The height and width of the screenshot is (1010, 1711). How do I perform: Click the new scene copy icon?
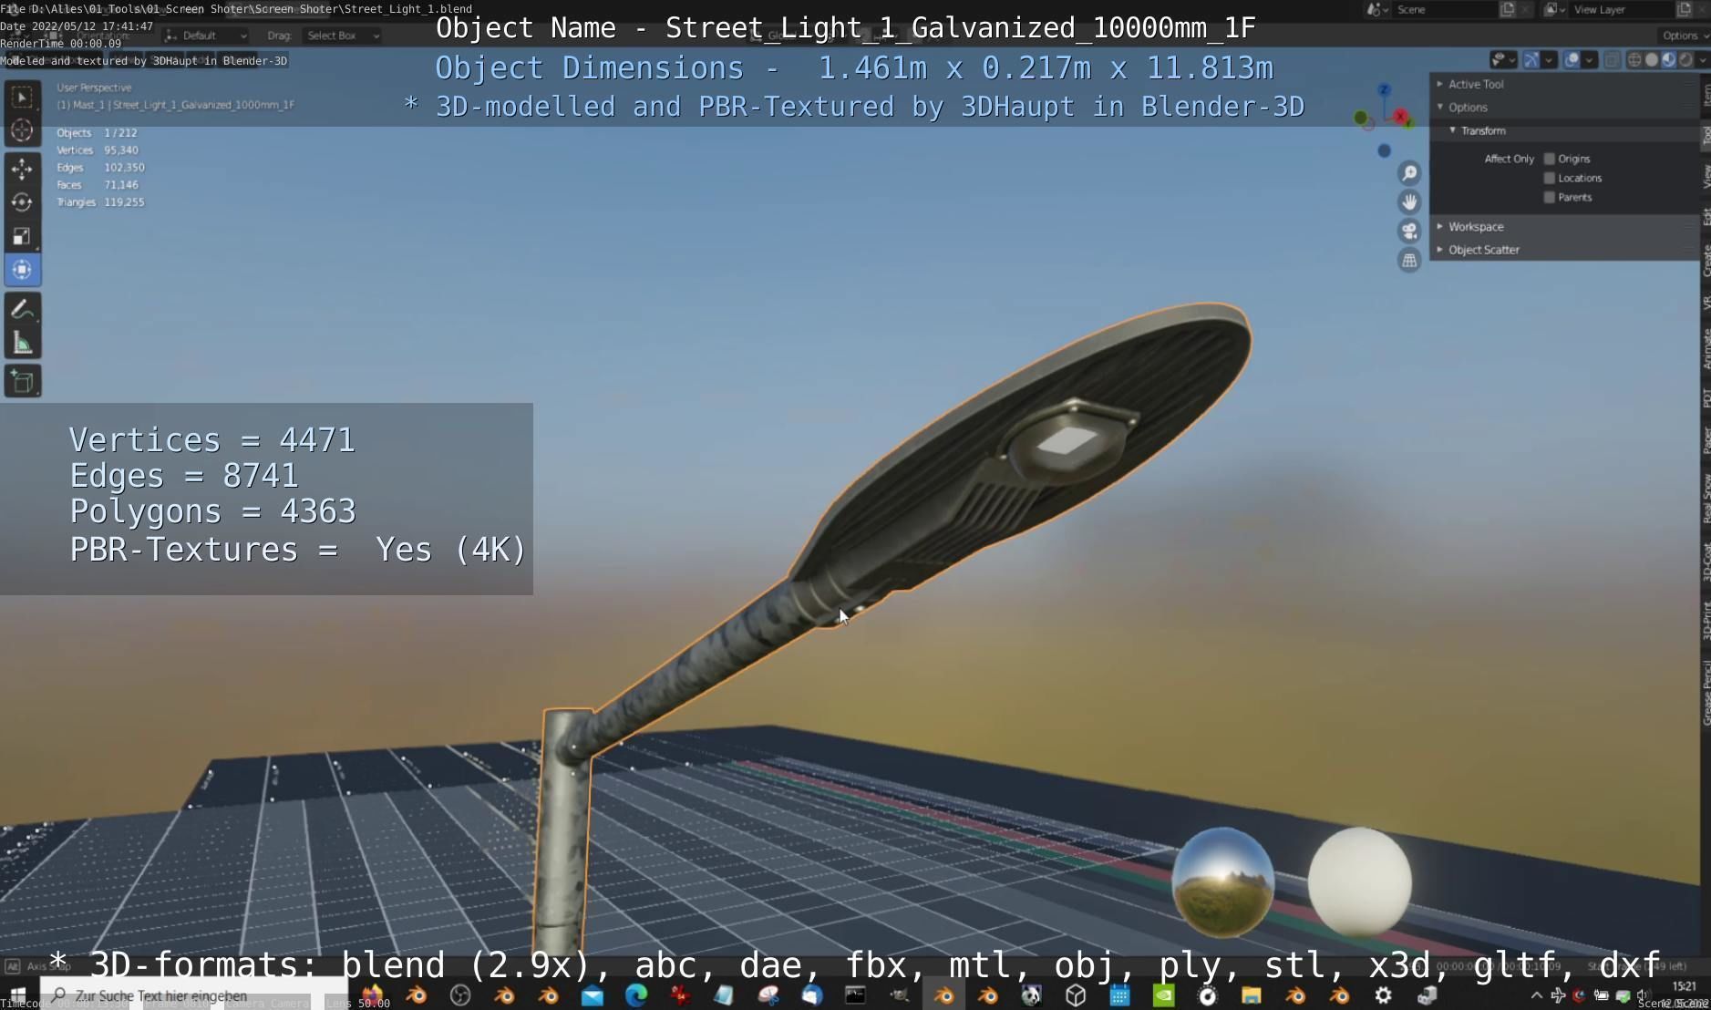[1507, 9]
